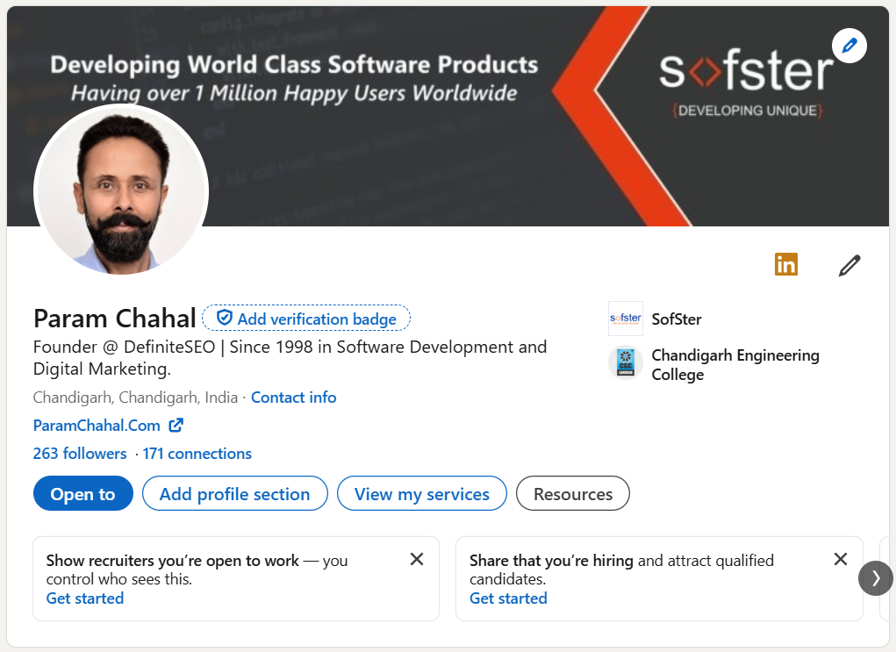896x652 pixels.
Task: Open View my services
Action: [421, 493]
